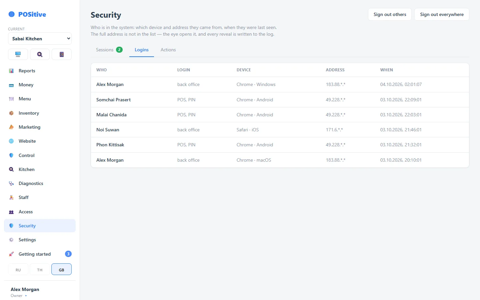The image size is (480, 300).
Task: Click Malai Chanida row name
Action: point(111,115)
